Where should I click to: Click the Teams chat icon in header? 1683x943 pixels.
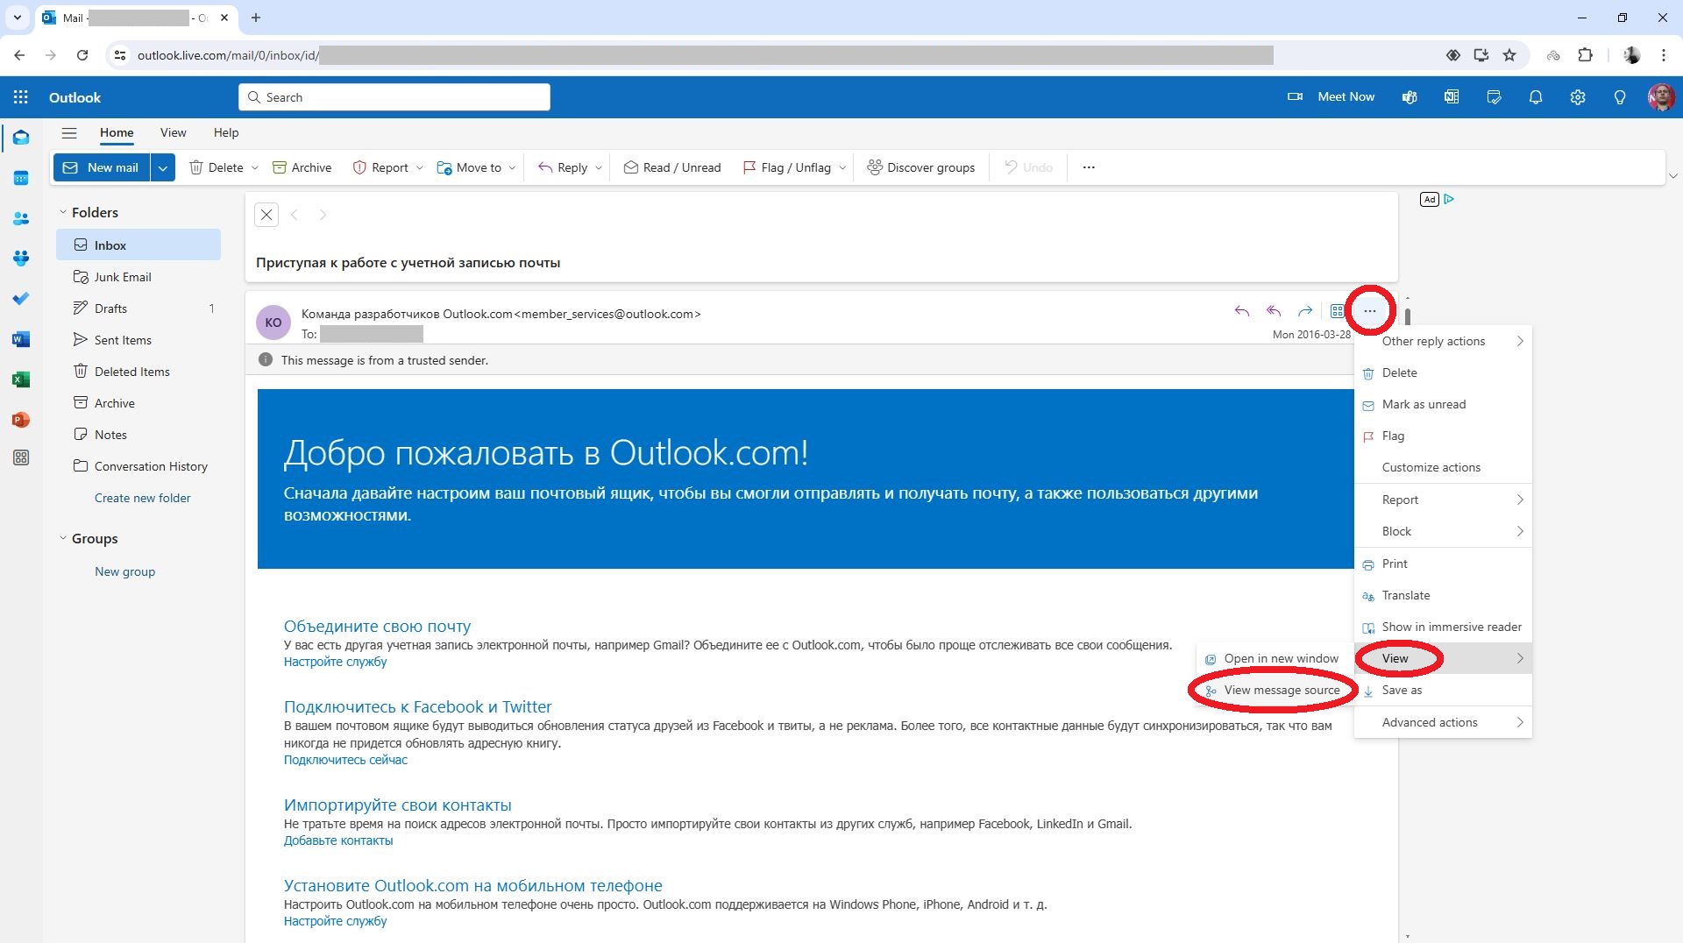1410,97
